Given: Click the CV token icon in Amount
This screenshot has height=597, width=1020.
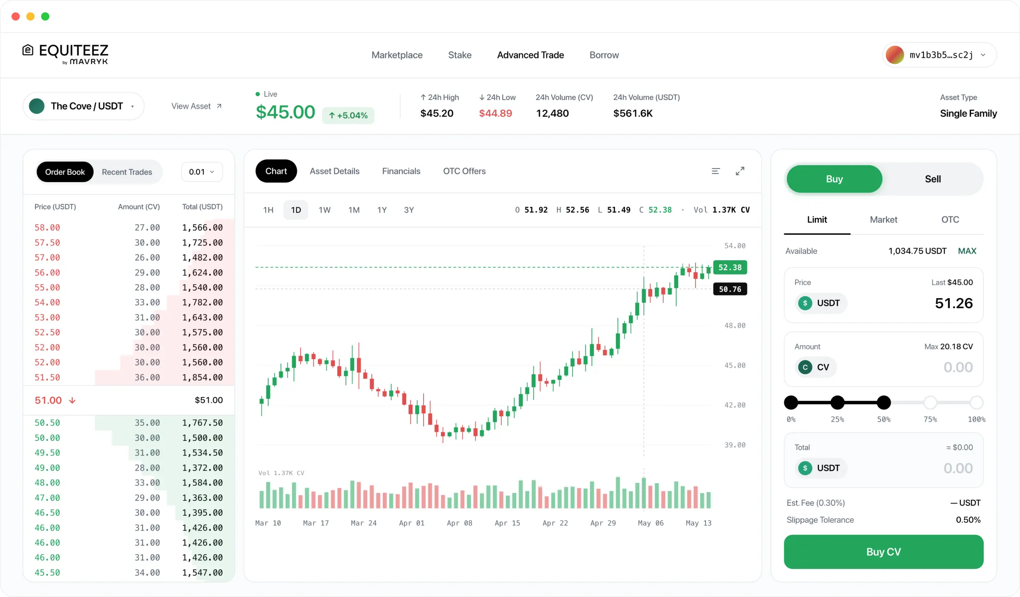Looking at the screenshot, I should pyautogui.click(x=805, y=367).
